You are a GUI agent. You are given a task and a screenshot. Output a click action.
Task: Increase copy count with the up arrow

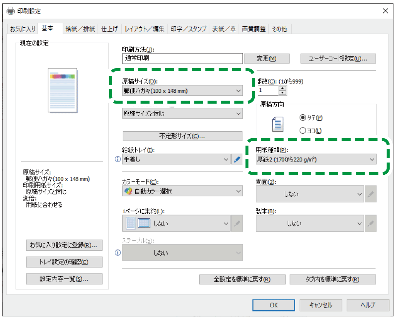pos(283,88)
